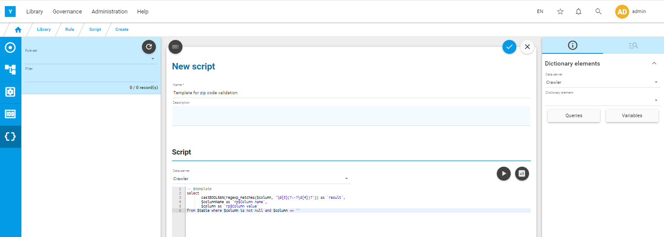Open the script results chart button
Image resolution: width=664 pixels, height=237 pixels.
coord(522,174)
